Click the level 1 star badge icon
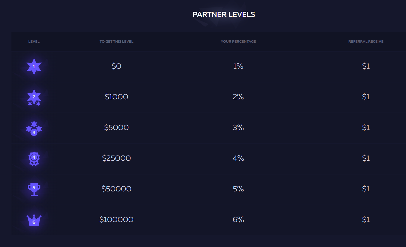Viewport: 406px width, 247px height. (34, 66)
